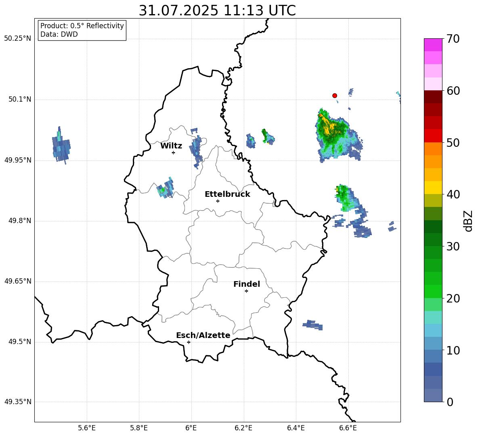Screen dimensions: 478x436
Task: Click the plus marker below Findel
Action: coord(246,291)
